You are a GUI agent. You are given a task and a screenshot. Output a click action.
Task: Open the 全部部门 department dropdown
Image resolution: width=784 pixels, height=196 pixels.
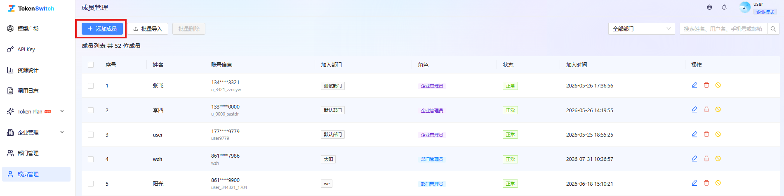(x=641, y=29)
